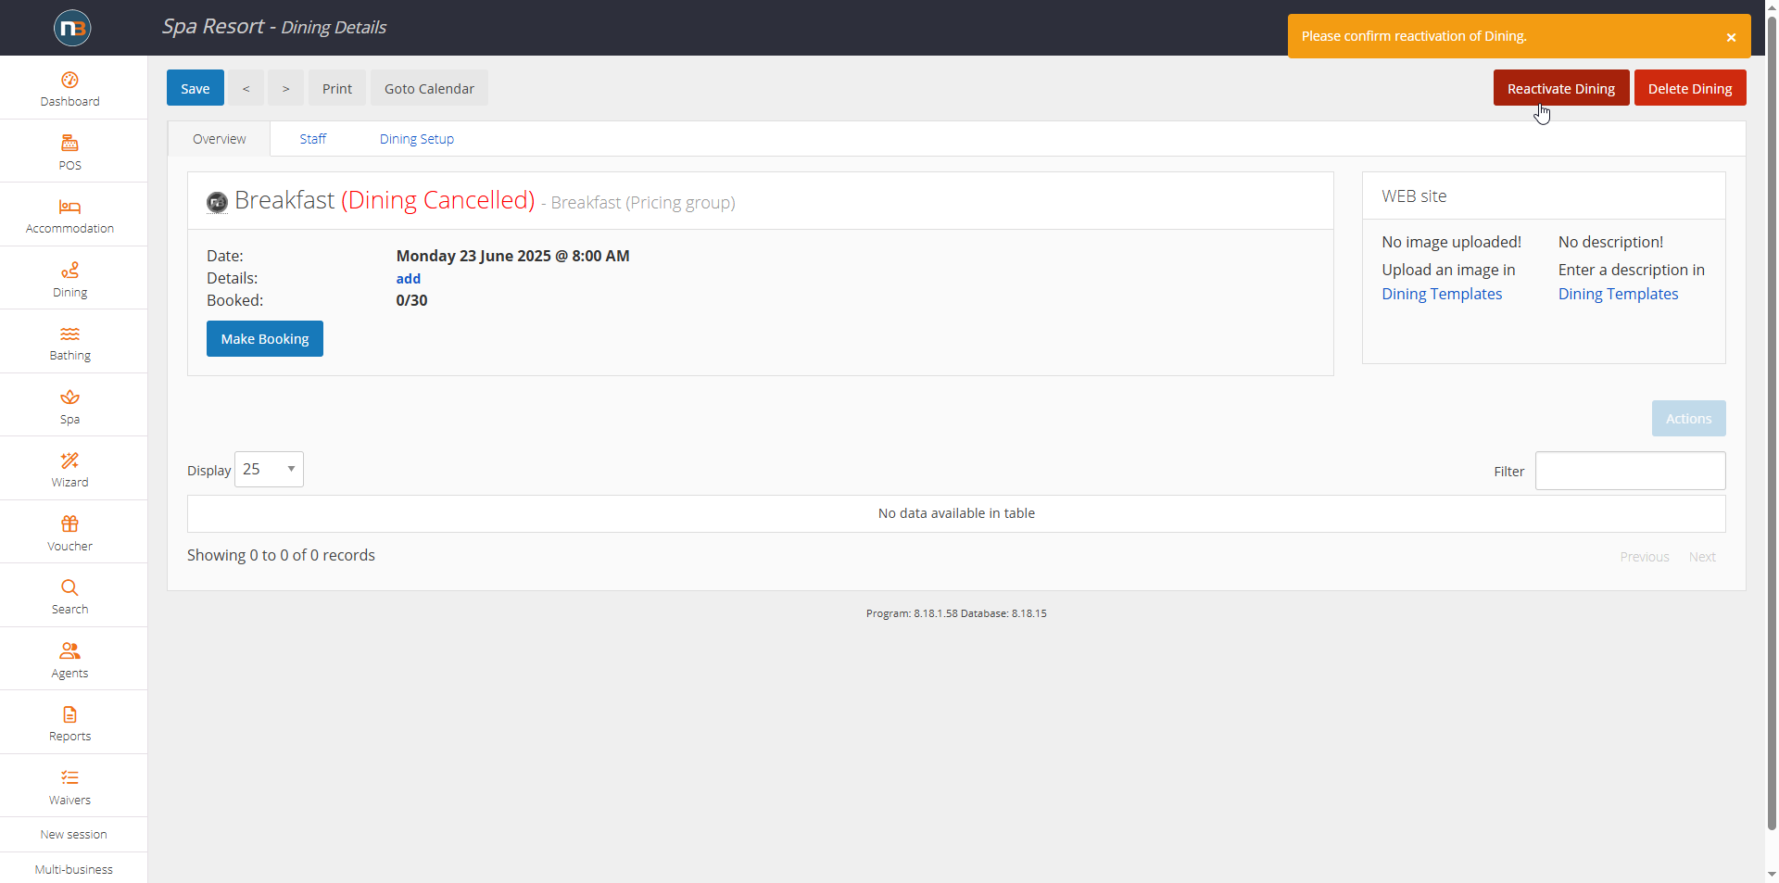Open the POS sidebar icon
This screenshot has width=1779, height=883.
[x=69, y=152]
